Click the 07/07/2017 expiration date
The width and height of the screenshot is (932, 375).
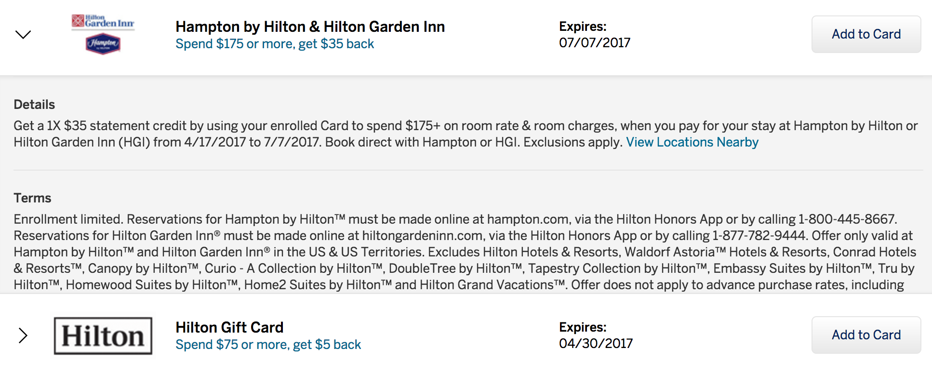595,43
